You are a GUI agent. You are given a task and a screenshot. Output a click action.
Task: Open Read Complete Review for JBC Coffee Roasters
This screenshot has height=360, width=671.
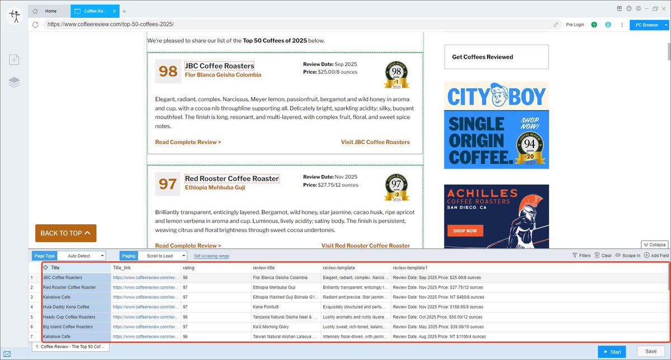[x=188, y=142]
